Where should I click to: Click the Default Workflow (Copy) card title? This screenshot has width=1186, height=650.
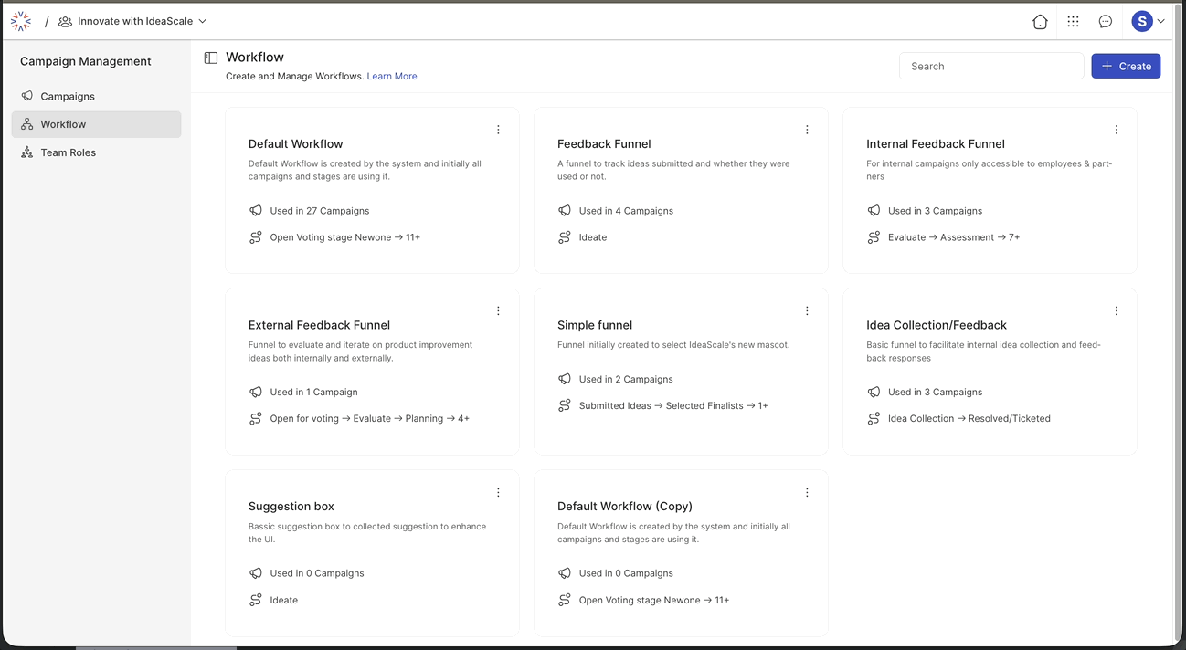tap(625, 506)
